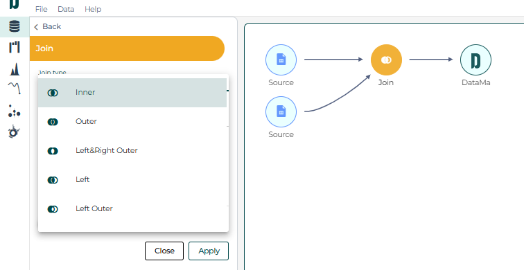Click the Apply button

[x=209, y=251]
